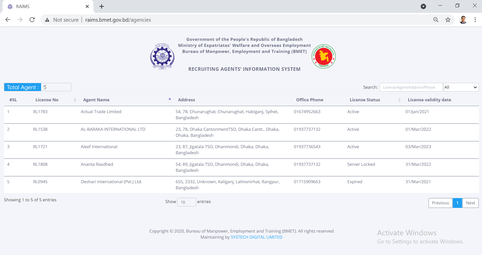Open the All status filter dropdown

click(x=461, y=87)
